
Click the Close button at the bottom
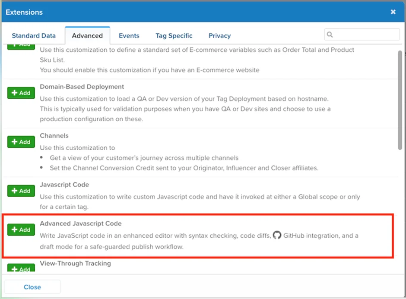coord(32,286)
